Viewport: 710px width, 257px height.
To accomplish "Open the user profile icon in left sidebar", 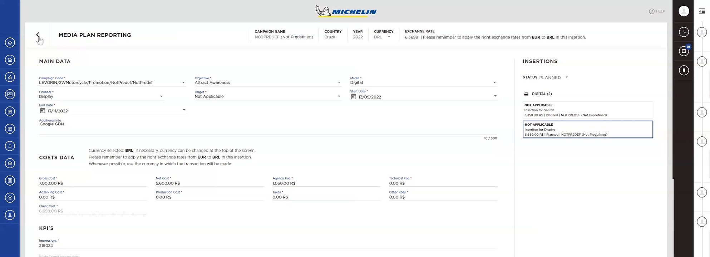I will pos(10,215).
